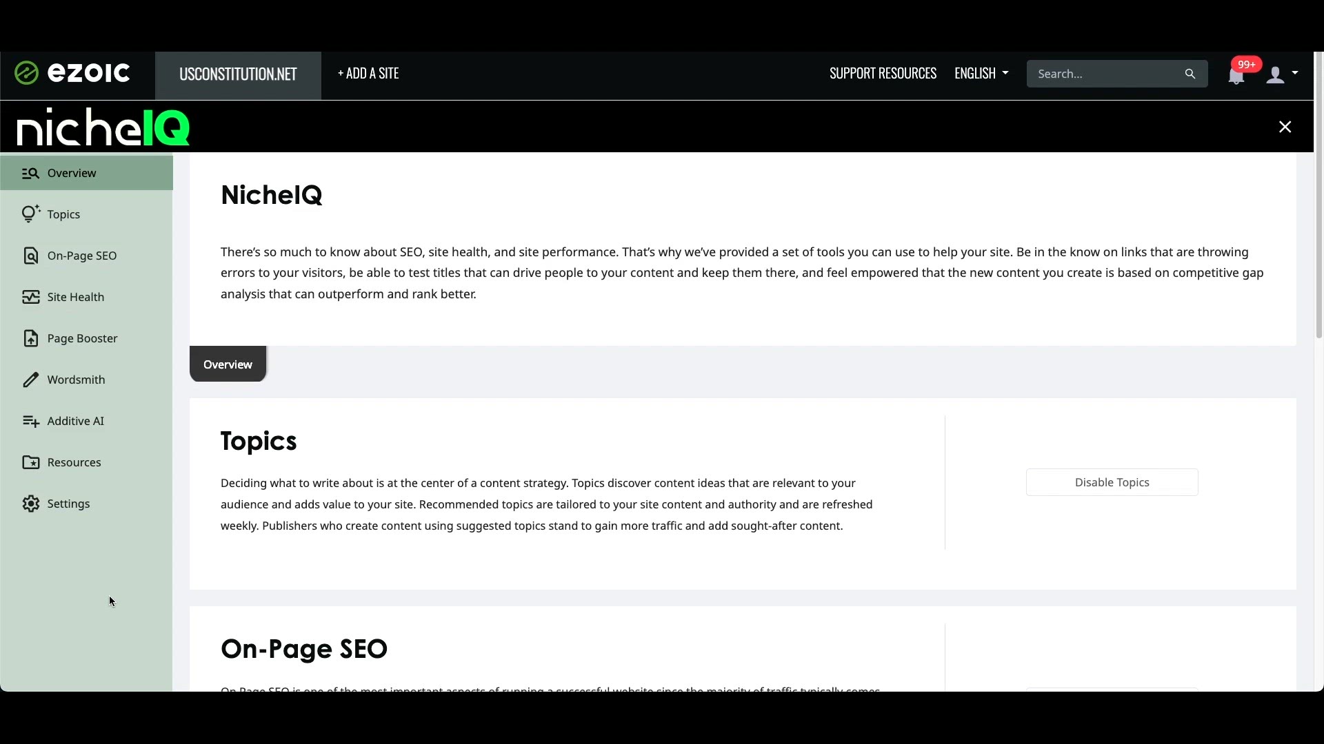Open Additive AI in the sidebar
This screenshot has height=744, width=1324.
click(86, 421)
